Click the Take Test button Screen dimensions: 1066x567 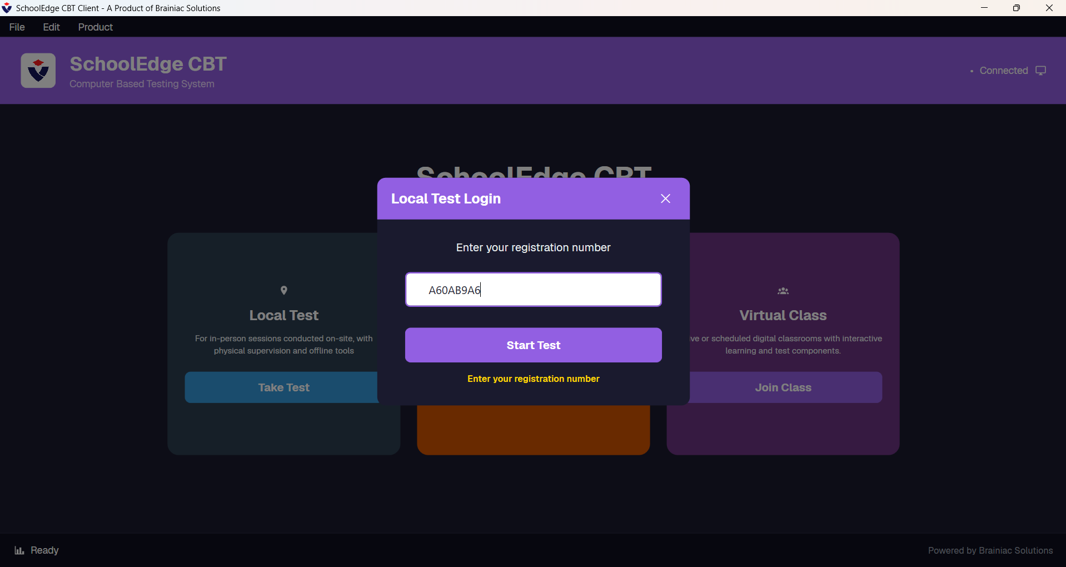[x=281, y=387]
